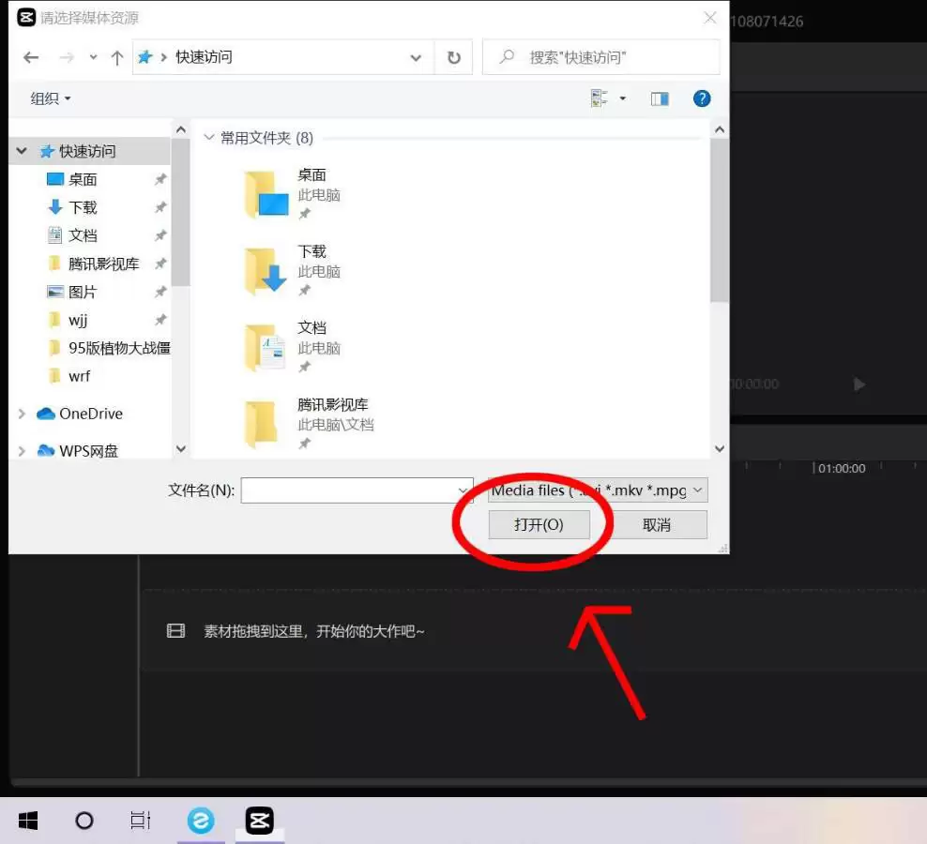The width and height of the screenshot is (927, 844).
Task: Launch Microsoft Edge from the taskbar
Action: pyautogui.click(x=201, y=820)
